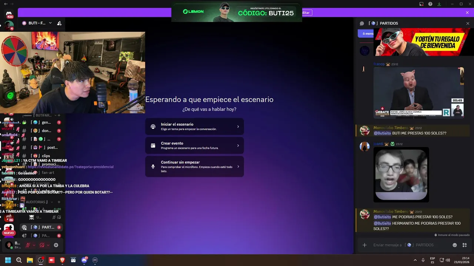Add channel with plus next to BUTIFAR category

click(x=59, y=115)
